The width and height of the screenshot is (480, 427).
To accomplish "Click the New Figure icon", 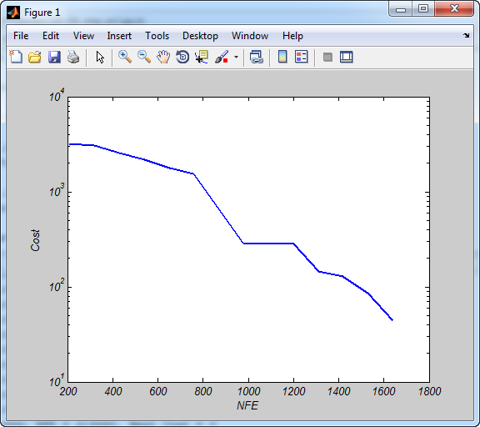I will click(x=16, y=57).
